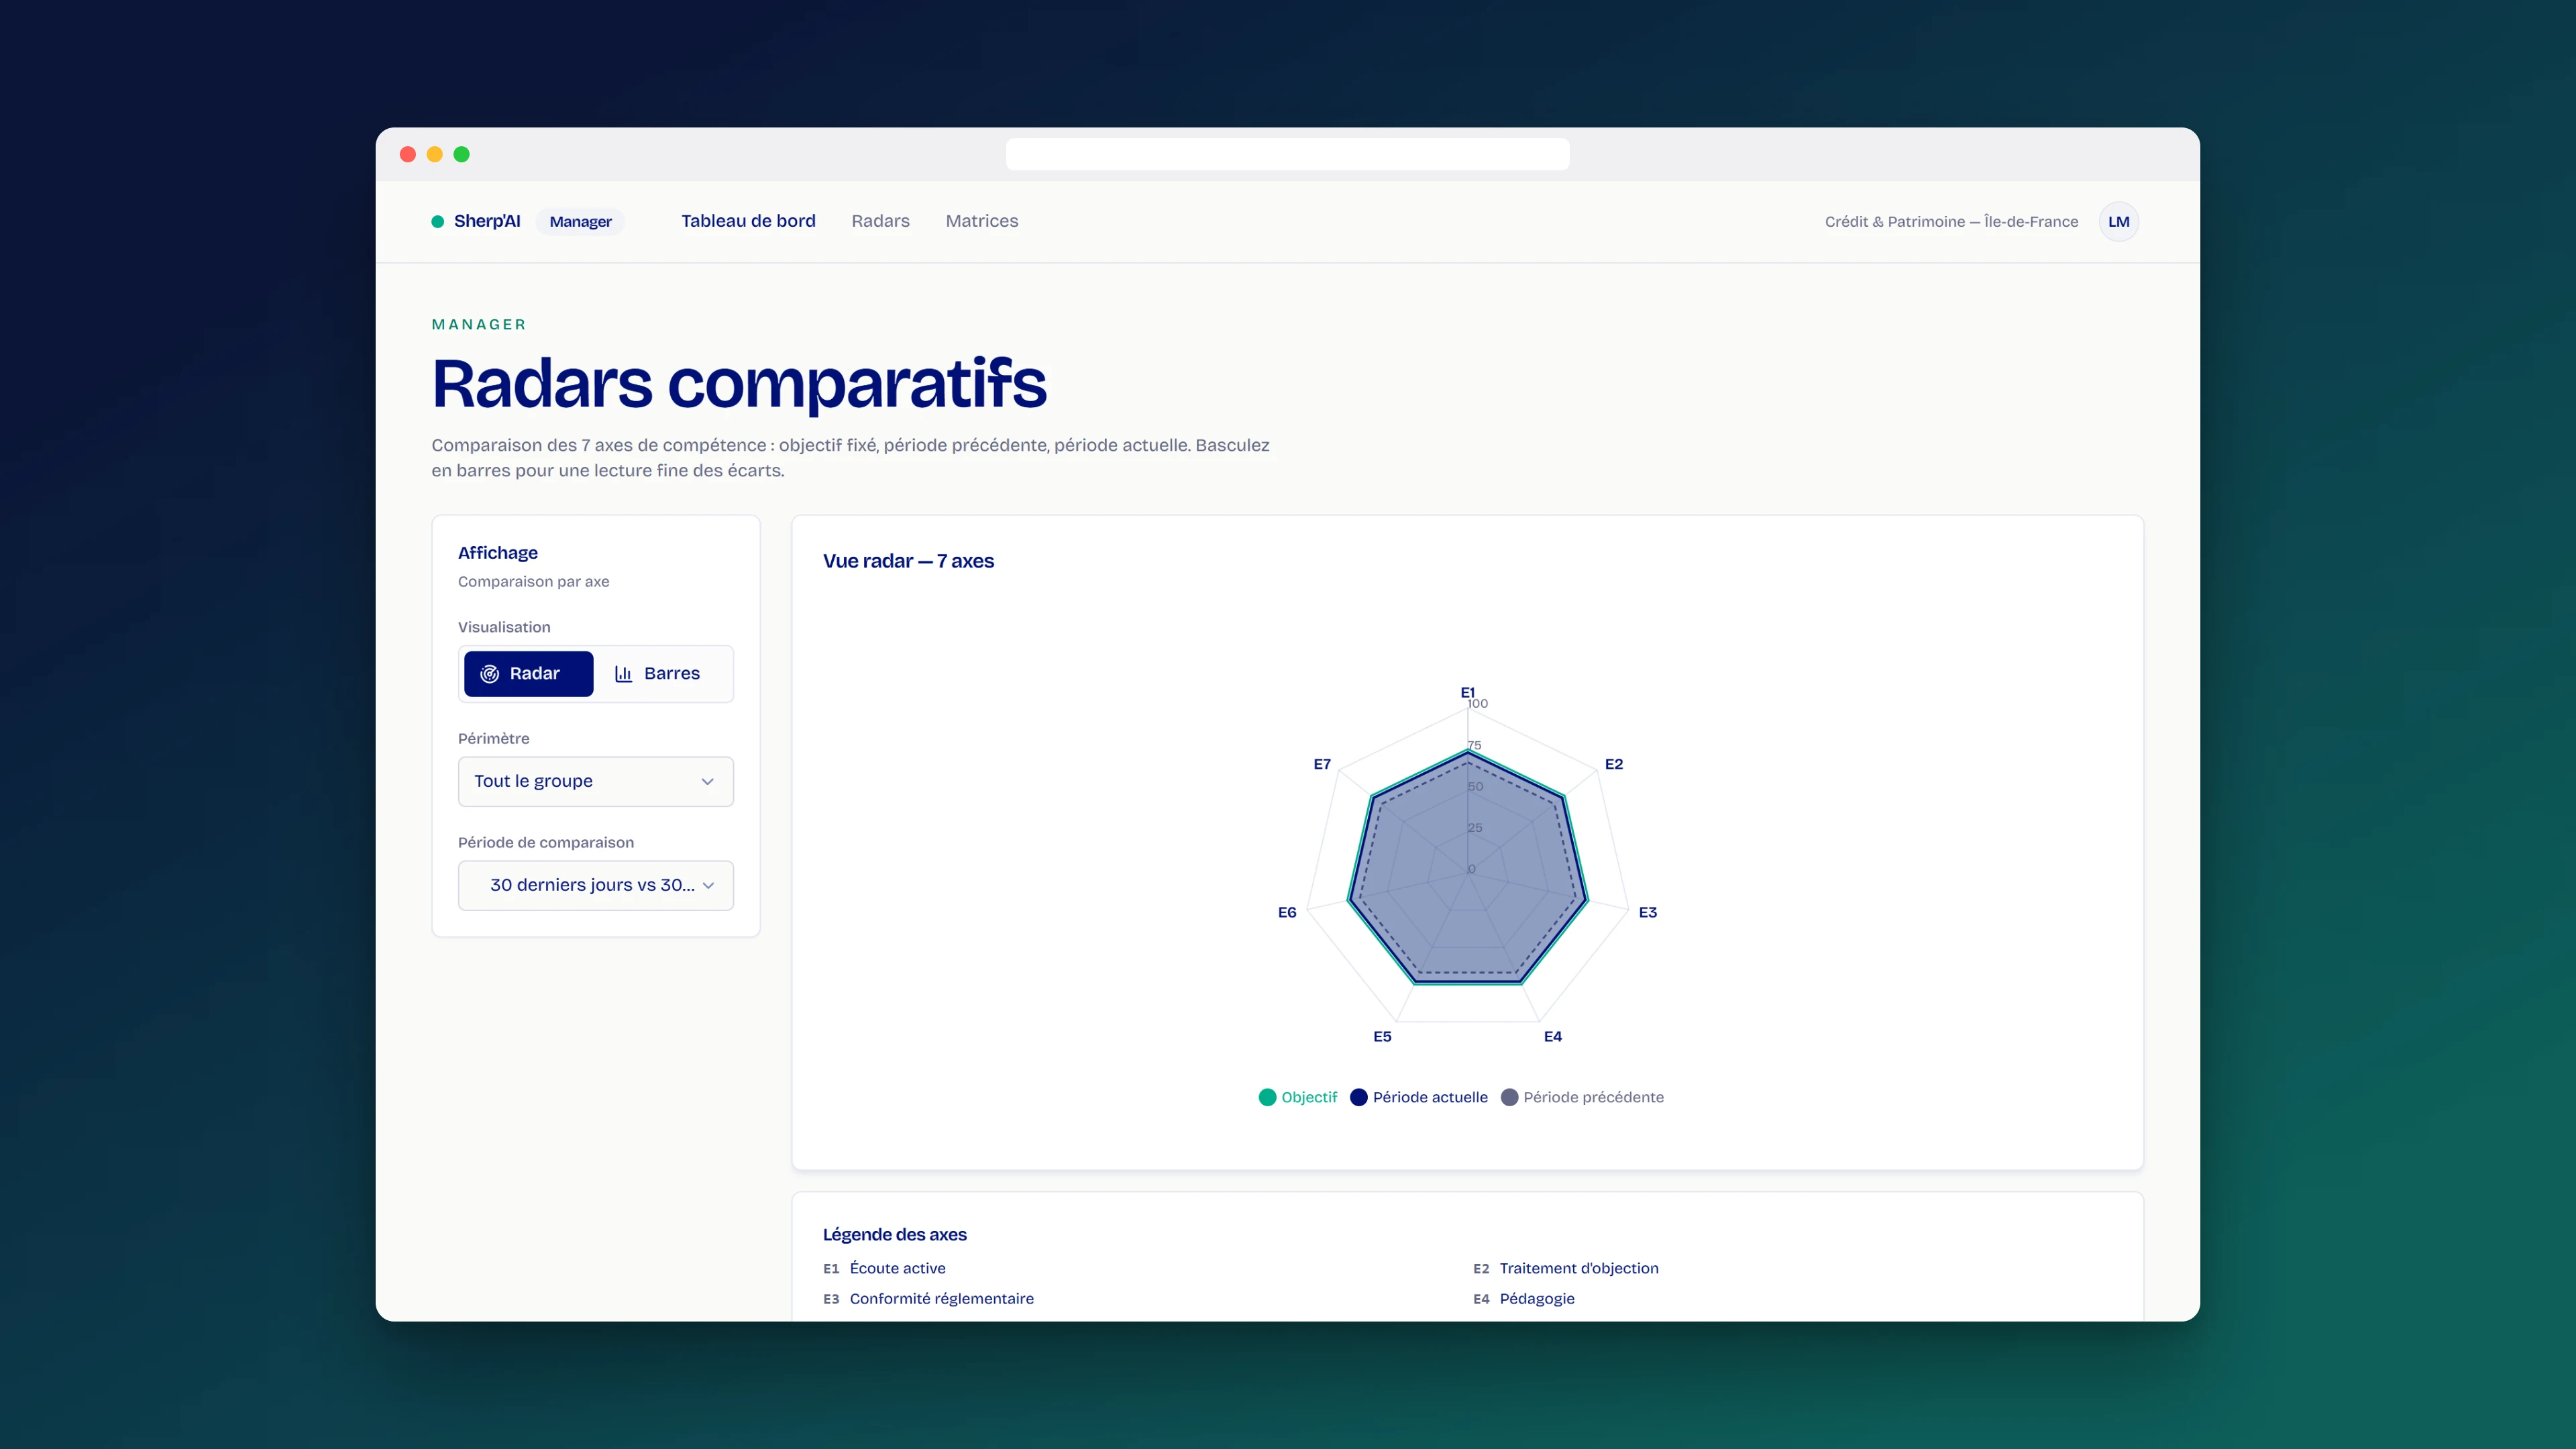Go to the Radars tab
The width and height of the screenshot is (2576, 1449).
pos(880,221)
